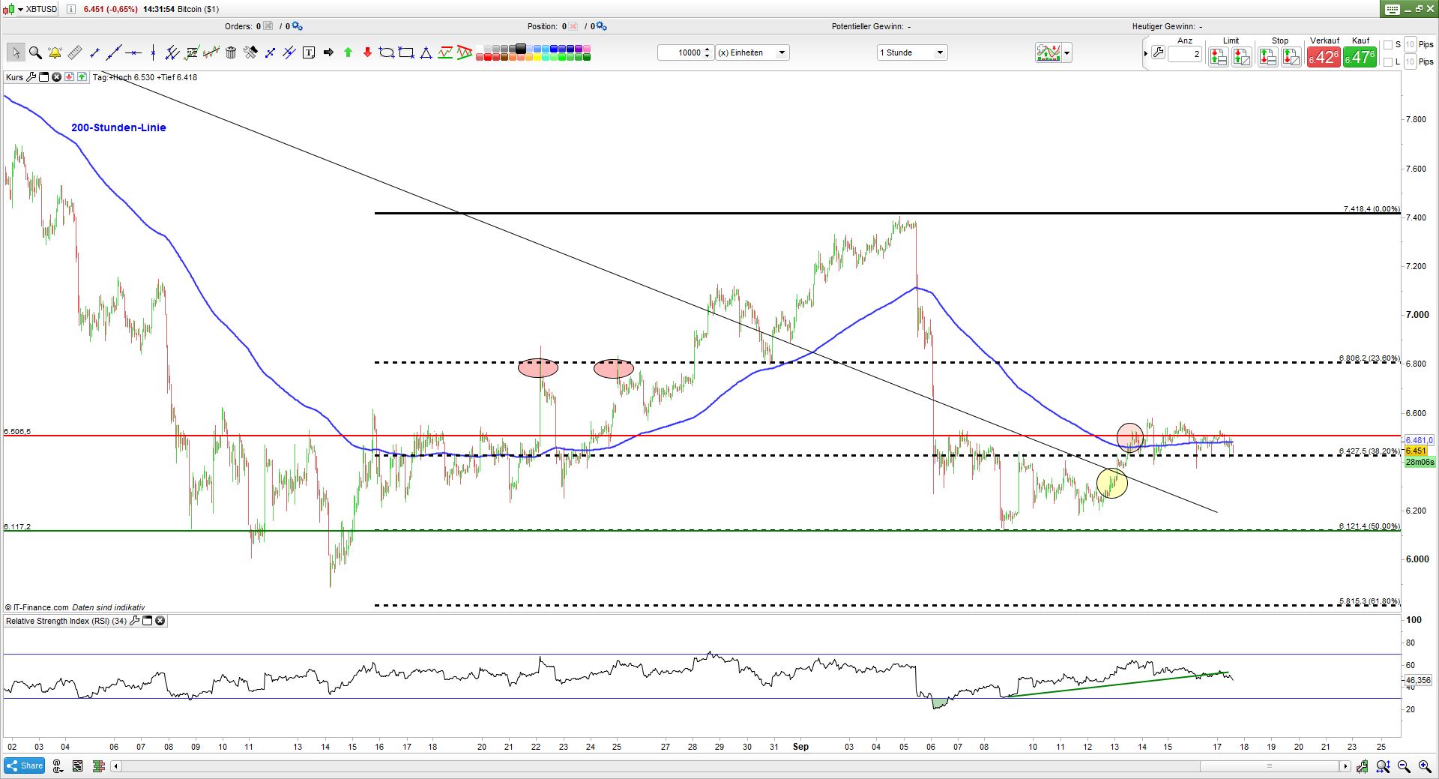Expand the add indicator dropdown arrow
Image resolution: width=1439 pixels, height=779 pixels.
coord(1067,52)
